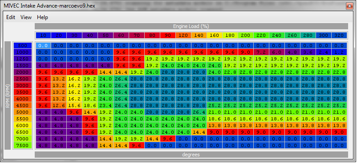Select the 320 engine load axis header

339,36
